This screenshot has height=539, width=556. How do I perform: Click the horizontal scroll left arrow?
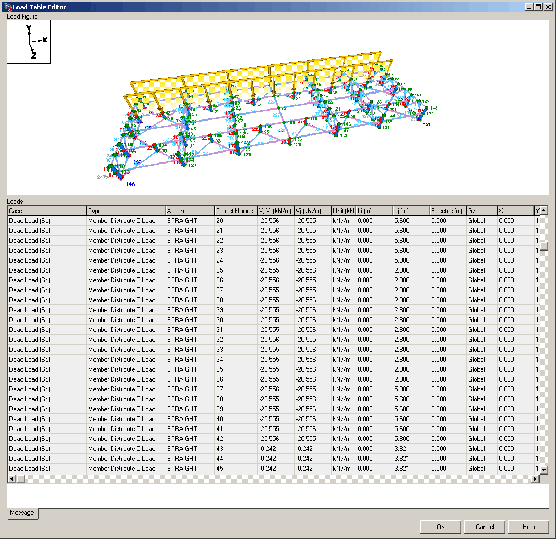click(12, 478)
